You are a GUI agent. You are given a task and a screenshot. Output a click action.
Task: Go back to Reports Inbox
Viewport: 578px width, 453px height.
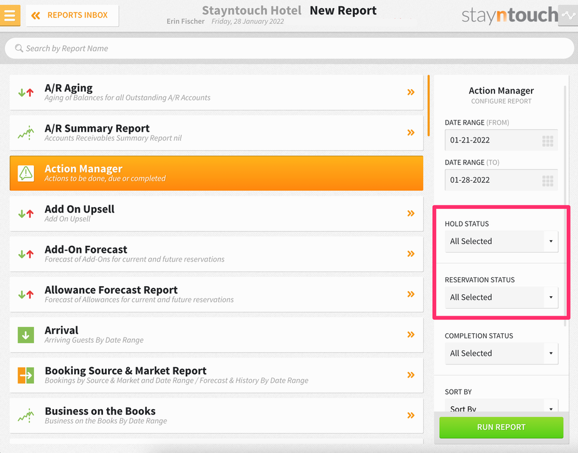coord(72,16)
